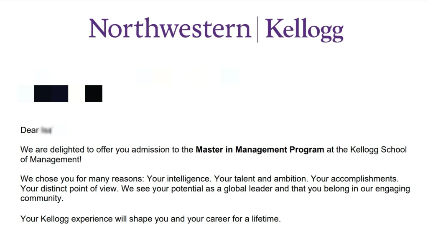Click the word "Dear" in the greeting
The width and height of the screenshot is (428, 234).
click(x=29, y=131)
